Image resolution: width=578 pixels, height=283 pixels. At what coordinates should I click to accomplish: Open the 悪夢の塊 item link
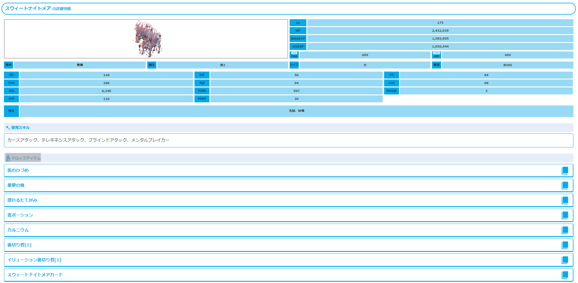click(x=16, y=185)
